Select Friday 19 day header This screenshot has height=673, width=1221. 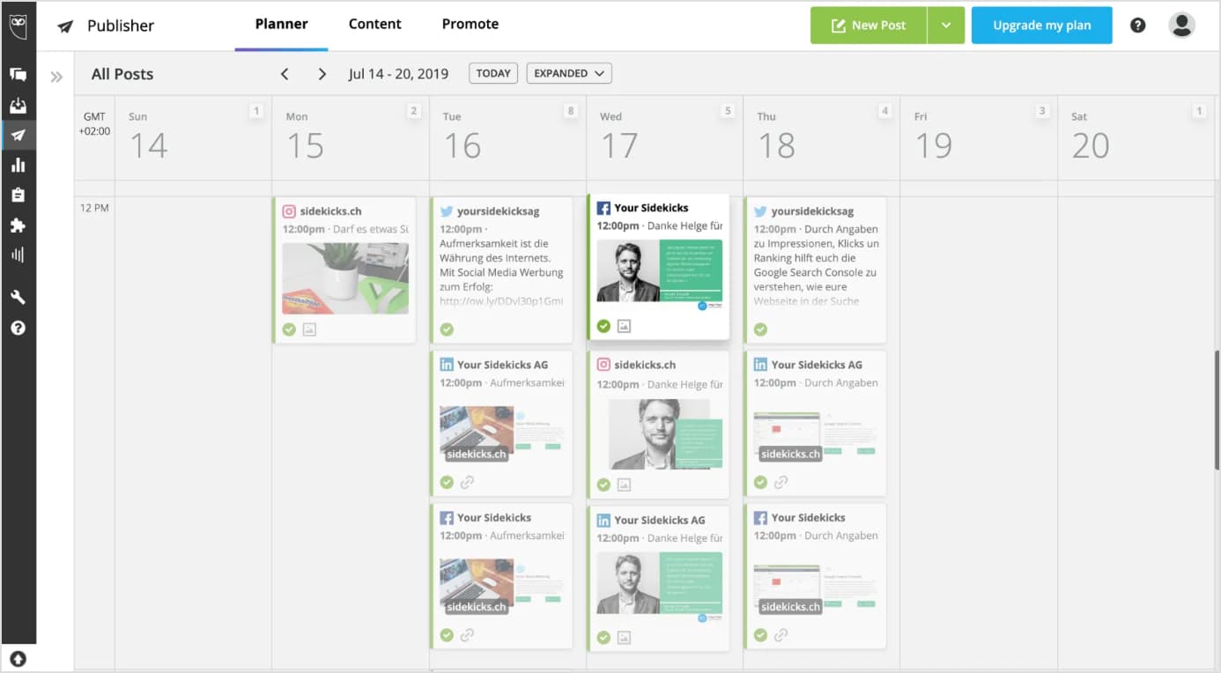tap(978, 137)
